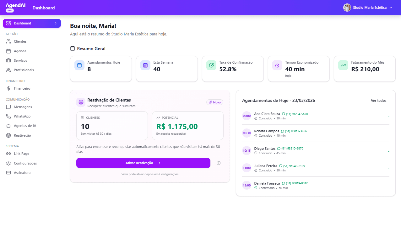Select the Financeiro dollar icon
The image size is (401, 225).
click(x=8, y=88)
